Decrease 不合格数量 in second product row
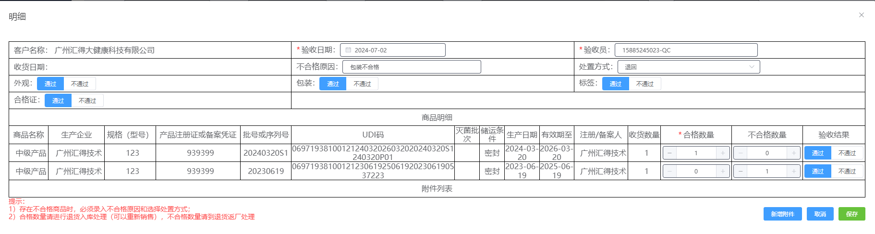This screenshot has width=875, height=234. pos(741,171)
